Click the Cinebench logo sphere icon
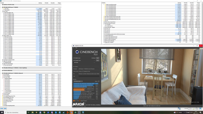Viewport: 203px width, 114px height. (x=77, y=52)
